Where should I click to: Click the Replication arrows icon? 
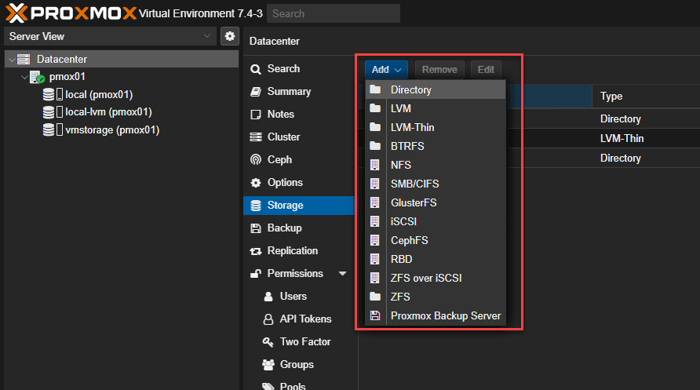click(x=255, y=251)
